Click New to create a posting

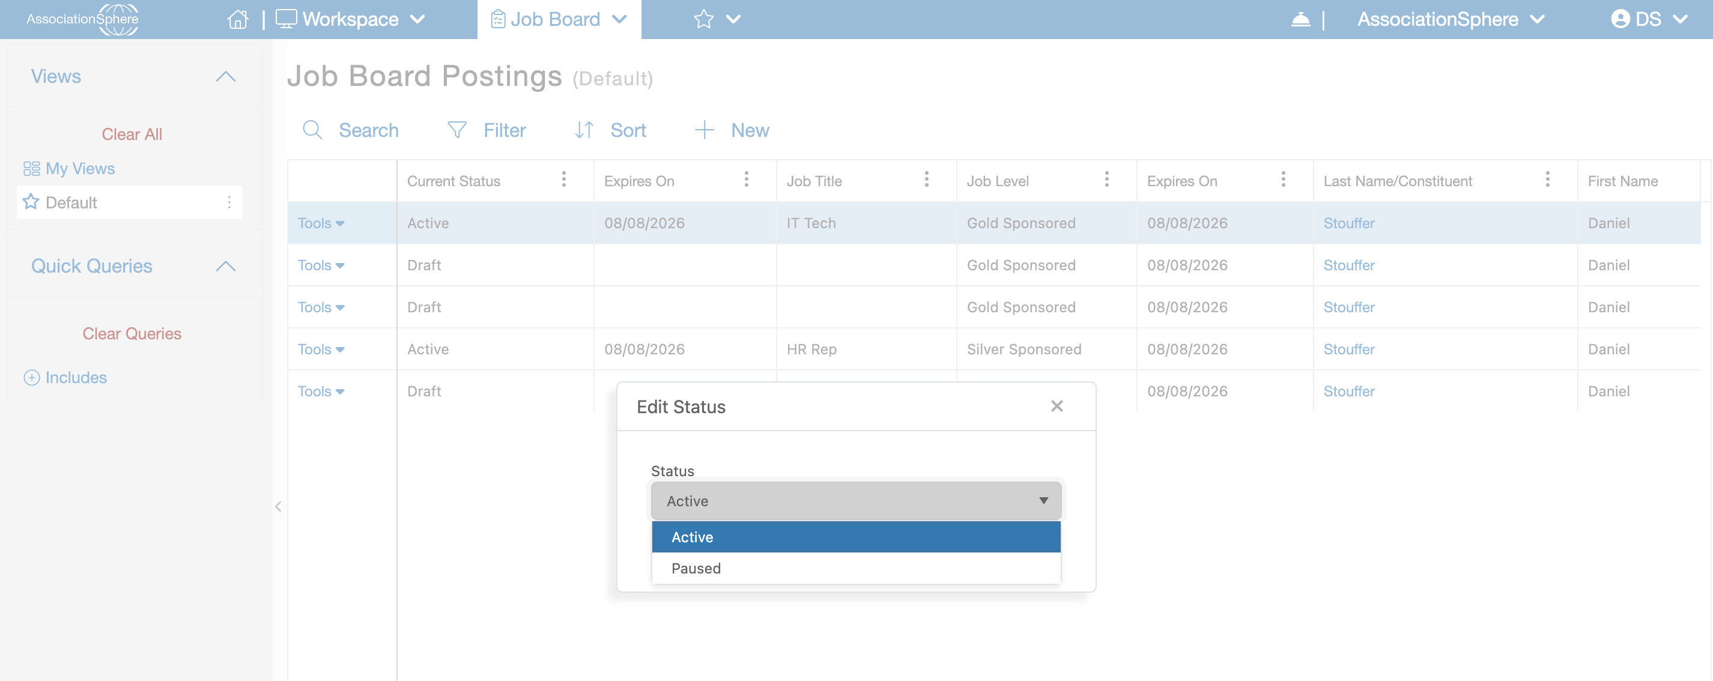tap(750, 130)
